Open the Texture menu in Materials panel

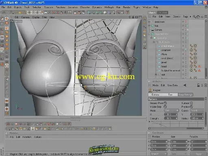coord(38,137)
